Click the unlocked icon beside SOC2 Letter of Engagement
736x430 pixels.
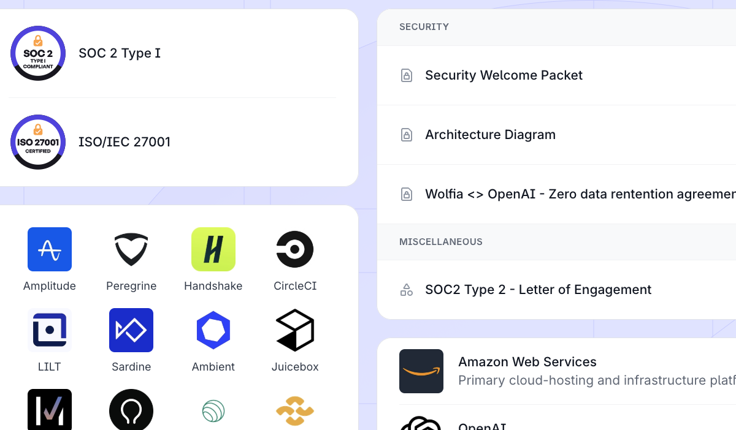(406, 289)
